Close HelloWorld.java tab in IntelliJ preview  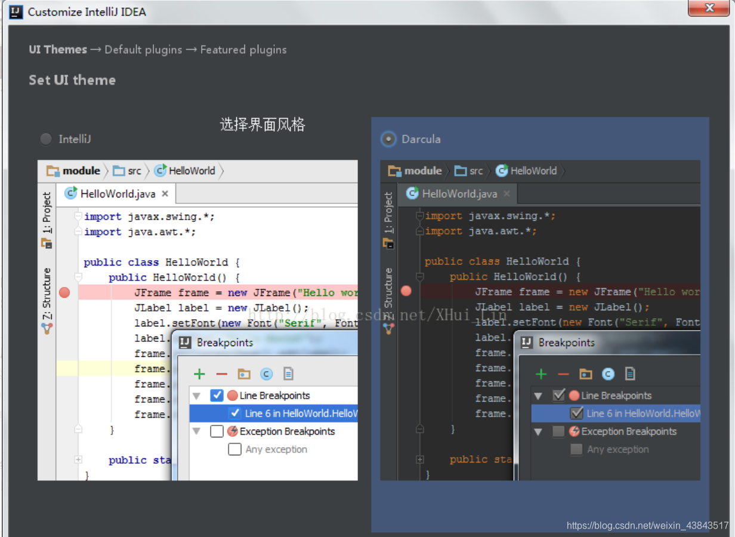point(165,194)
